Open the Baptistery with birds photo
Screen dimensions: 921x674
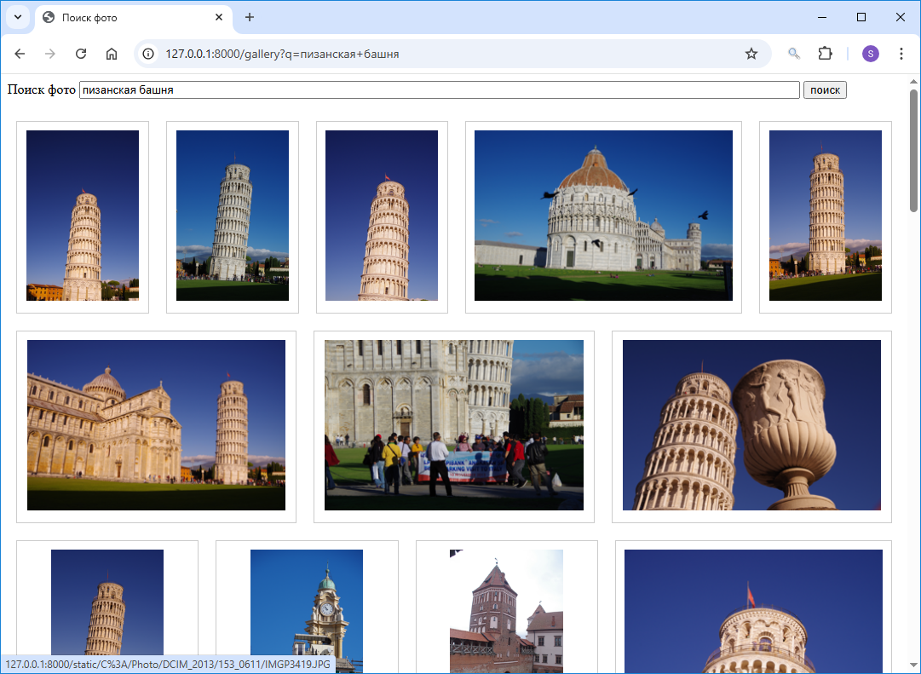click(x=603, y=216)
